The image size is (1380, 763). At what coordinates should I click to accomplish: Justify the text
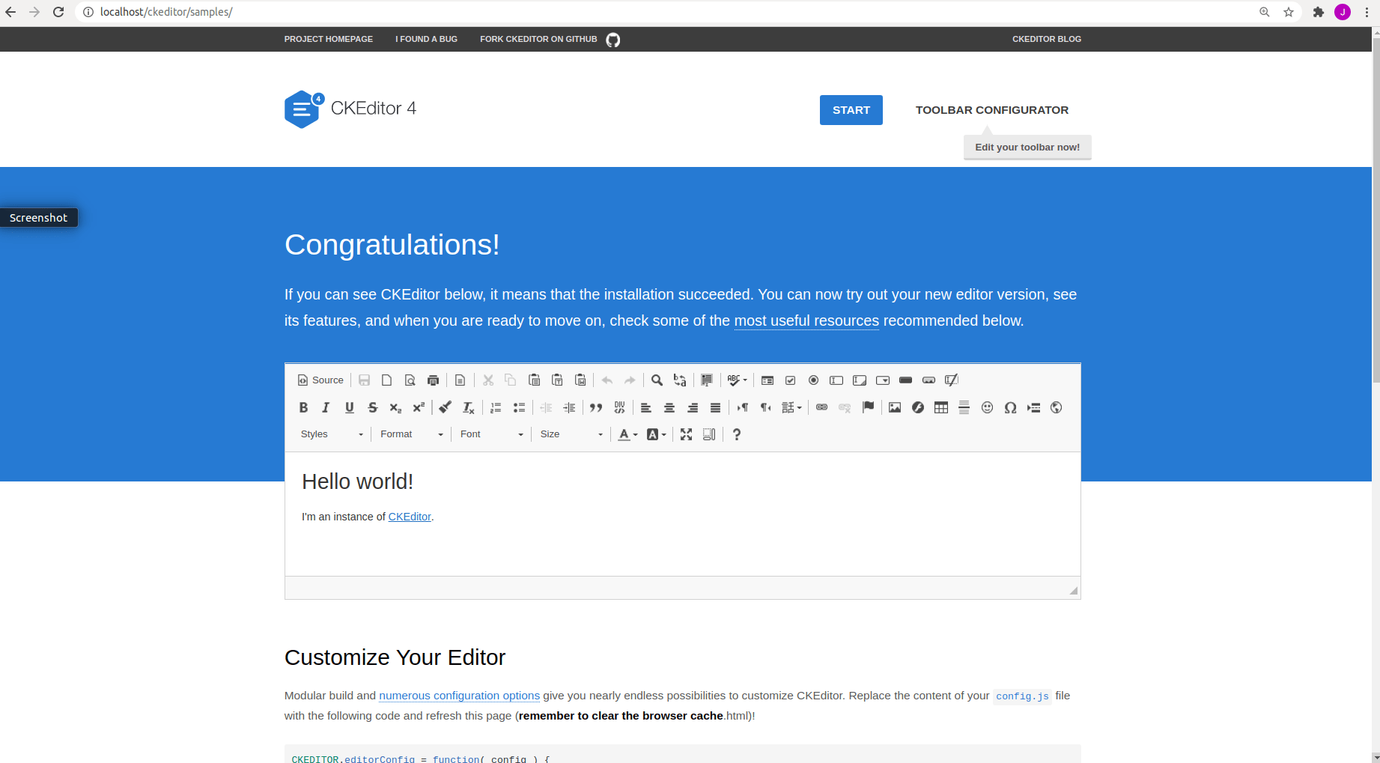[716, 407]
